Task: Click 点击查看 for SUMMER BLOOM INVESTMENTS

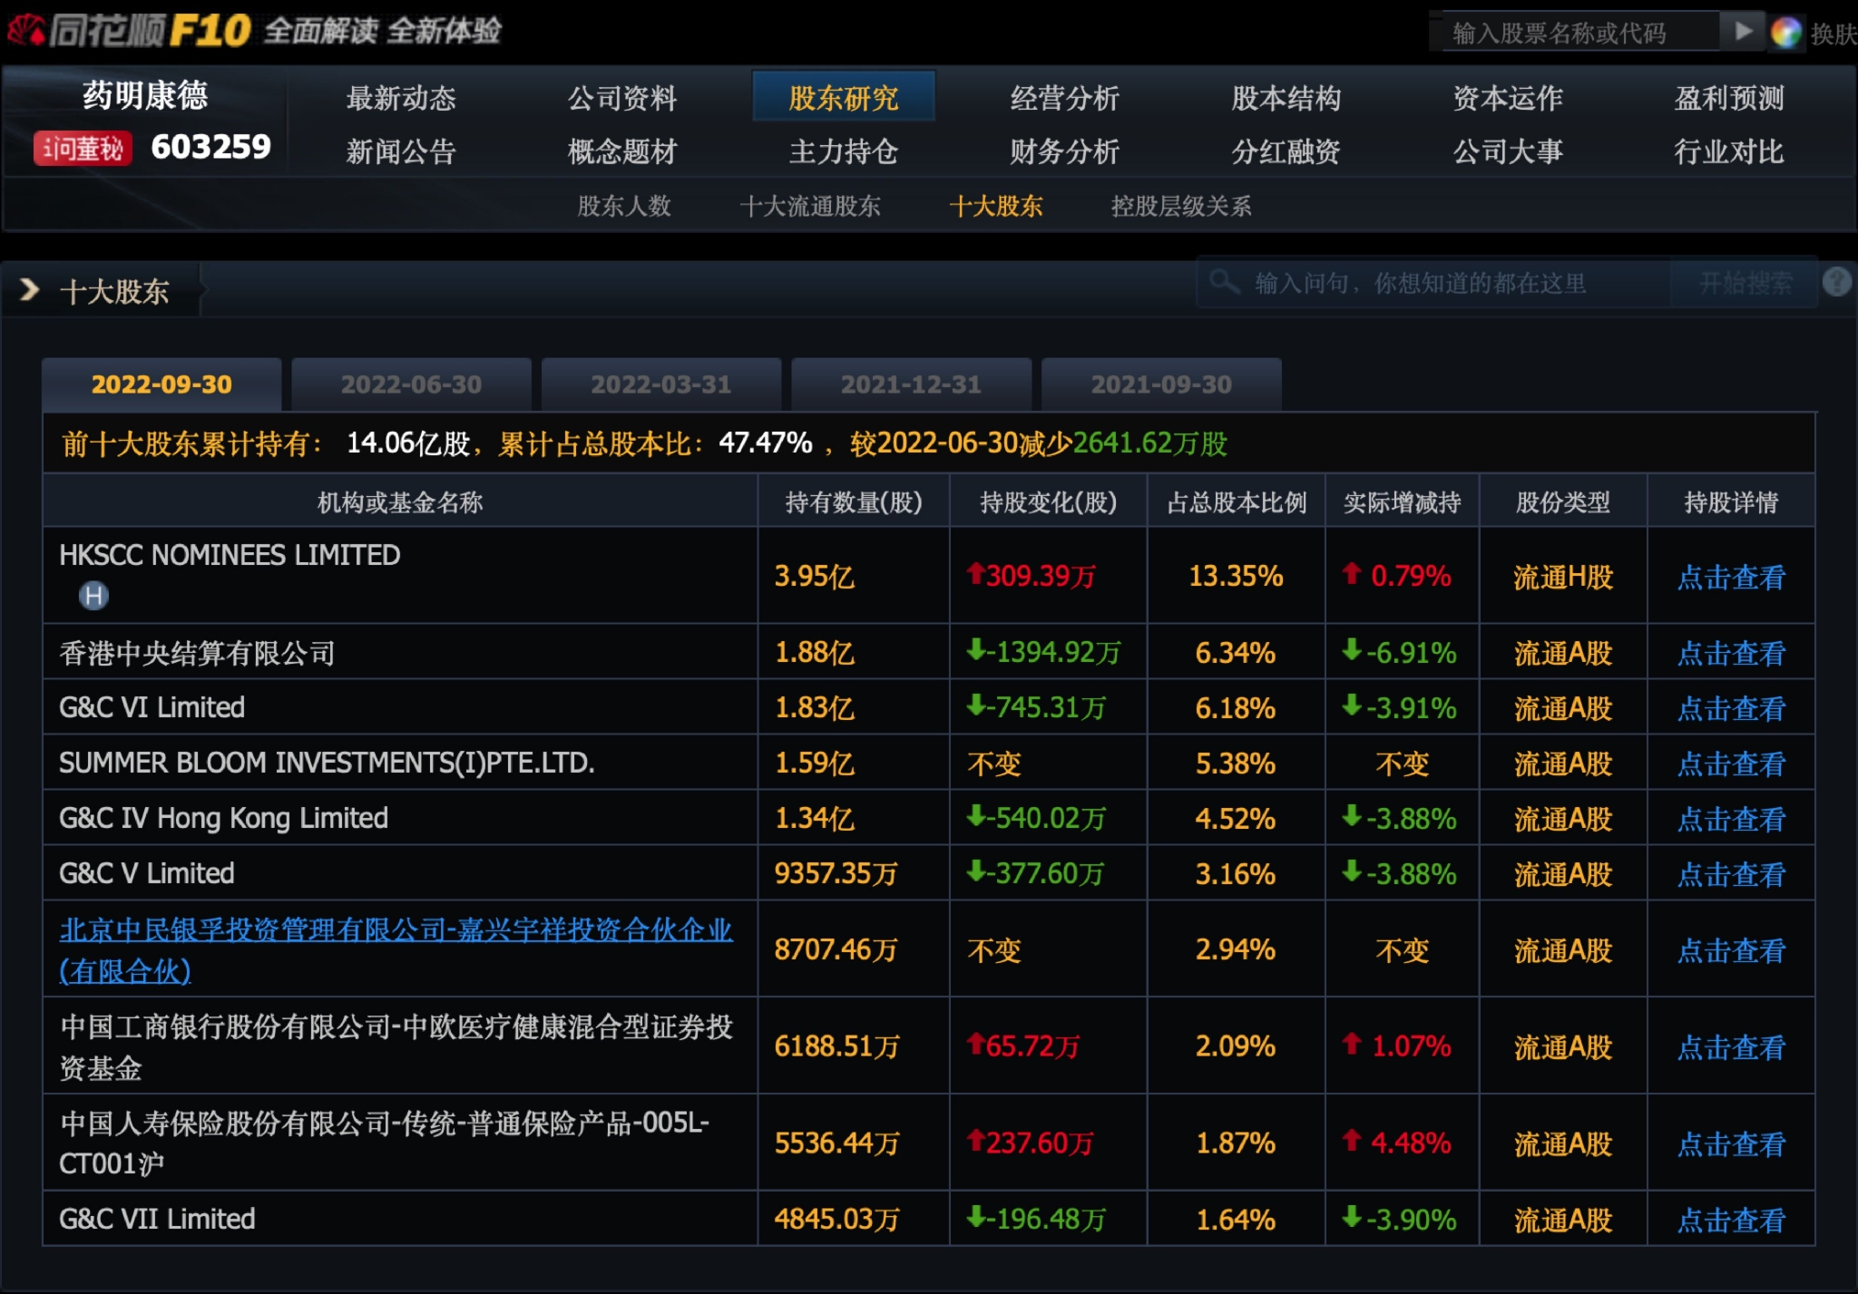Action: [x=1731, y=764]
